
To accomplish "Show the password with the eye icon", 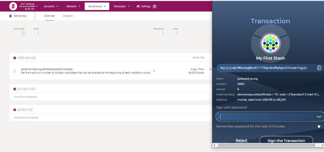I will (319, 116).
